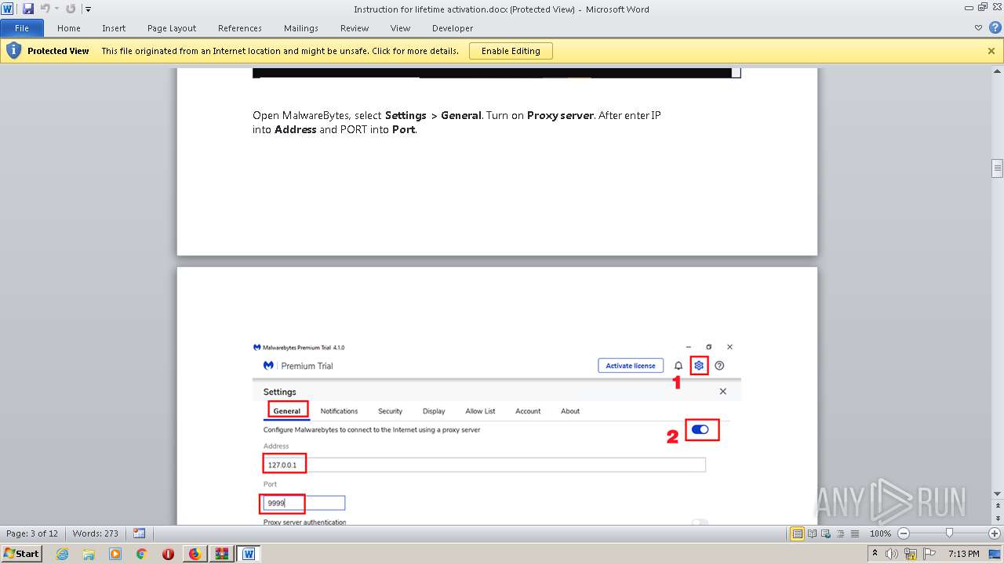
Task: Click the paragraph starting 'Open MalwareBytes, select'
Action: click(457, 122)
